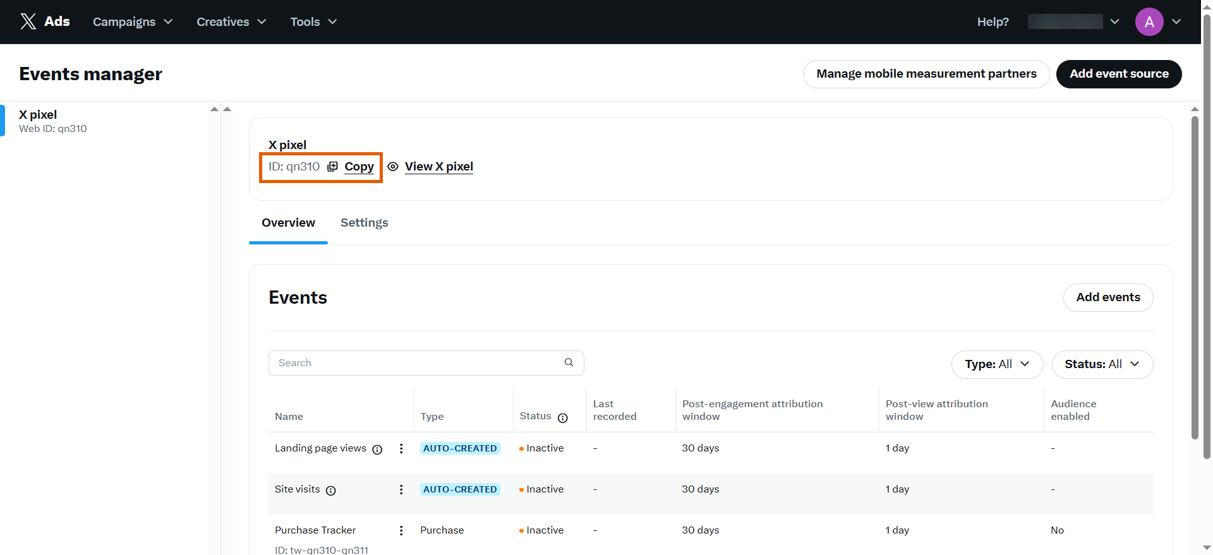
Task: Click the purple A profile avatar
Action: coord(1149,22)
